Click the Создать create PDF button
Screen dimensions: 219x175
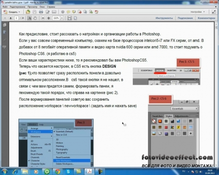12,12
